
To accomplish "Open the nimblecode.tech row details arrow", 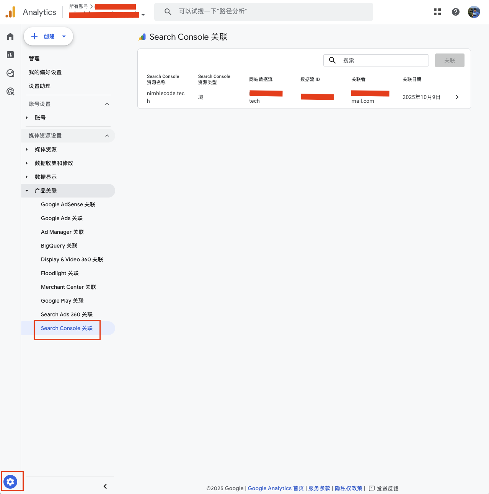I will point(457,97).
